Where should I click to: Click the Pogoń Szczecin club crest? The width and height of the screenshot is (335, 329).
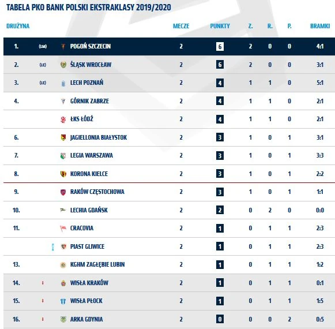(x=63, y=46)
